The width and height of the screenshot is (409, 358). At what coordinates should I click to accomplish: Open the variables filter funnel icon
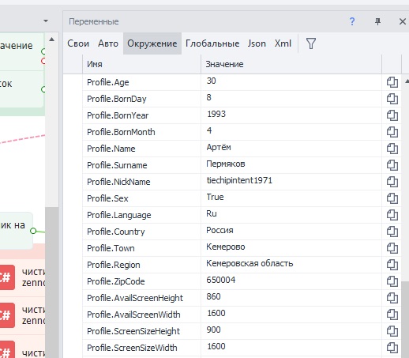coord(311,43)
